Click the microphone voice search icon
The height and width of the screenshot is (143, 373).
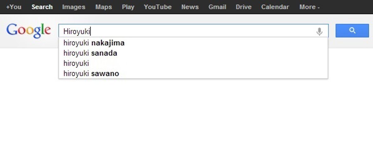(x=319, y=31)
